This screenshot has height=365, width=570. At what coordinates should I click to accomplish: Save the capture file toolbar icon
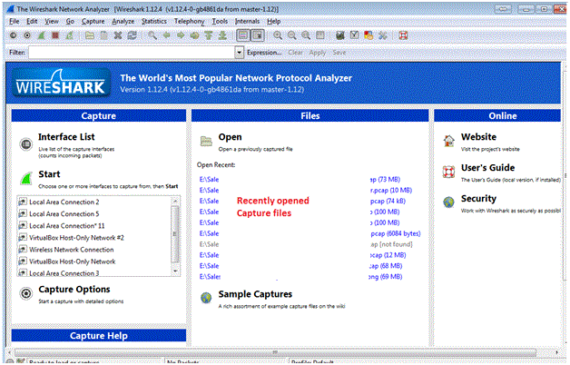[104, 35]
